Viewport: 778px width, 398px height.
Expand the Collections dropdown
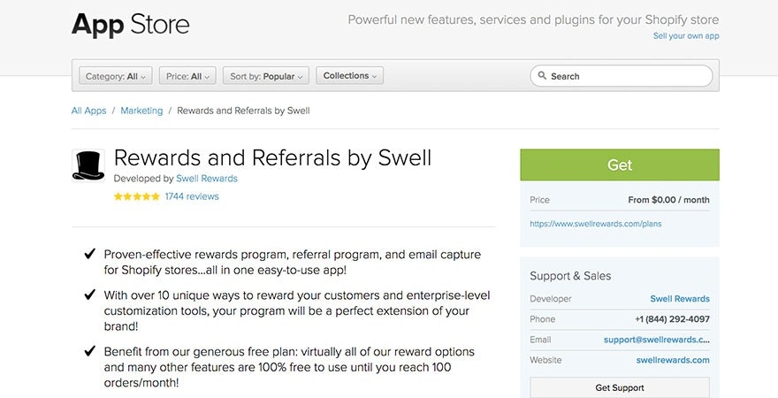click(x=349, y=76)
